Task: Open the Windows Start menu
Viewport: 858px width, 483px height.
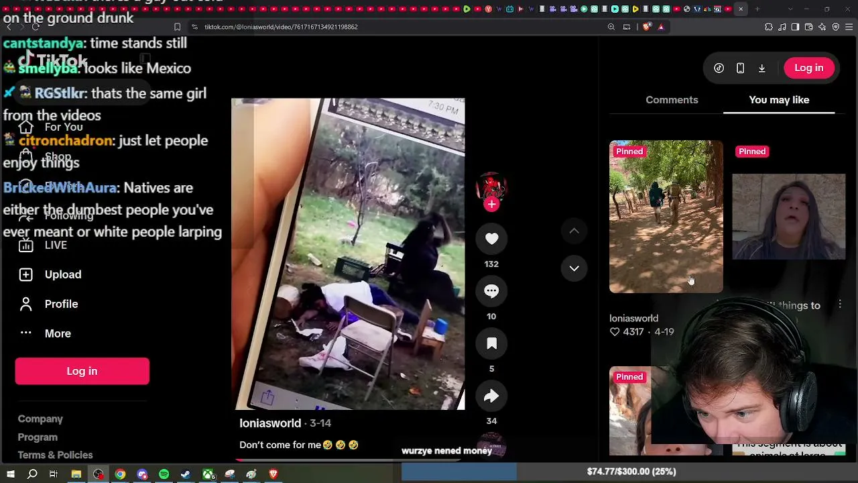Action: (10, 474)
